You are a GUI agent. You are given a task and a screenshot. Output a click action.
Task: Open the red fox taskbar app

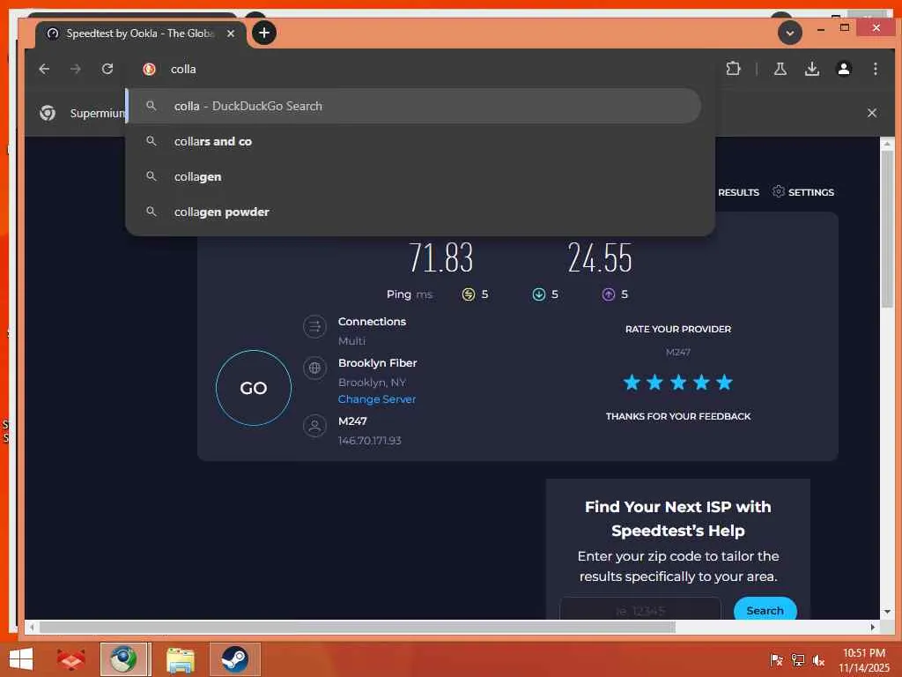pyautogui.click(x=70, y=659)
